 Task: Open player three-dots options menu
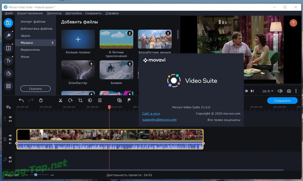296,91
